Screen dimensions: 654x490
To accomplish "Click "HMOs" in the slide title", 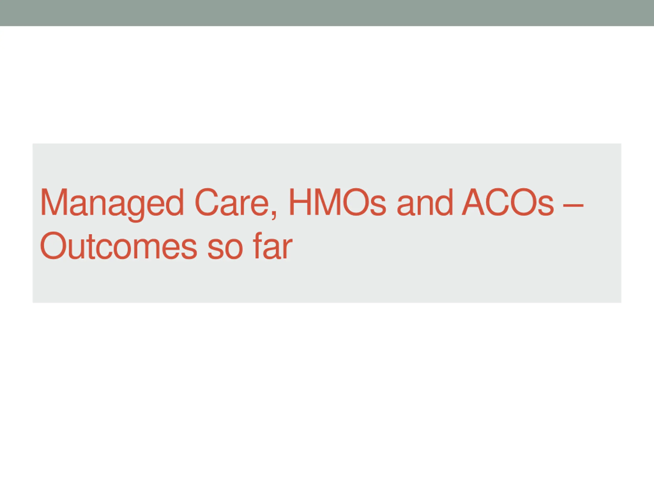I will (337, 203).
